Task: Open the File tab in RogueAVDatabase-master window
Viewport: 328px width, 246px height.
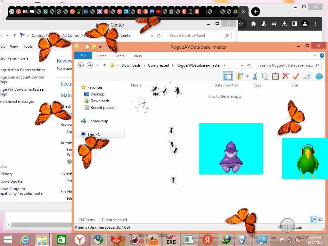Action: [83, 56]
